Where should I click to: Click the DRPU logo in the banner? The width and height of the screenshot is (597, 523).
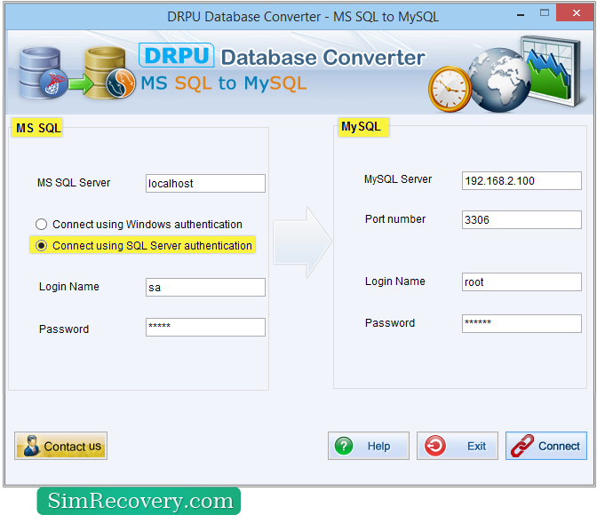click(x=177, y=55)
